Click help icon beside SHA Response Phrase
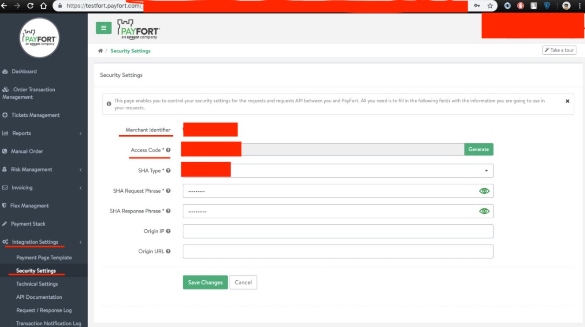This screenshot has height=327, width=585. click(168, 211)
